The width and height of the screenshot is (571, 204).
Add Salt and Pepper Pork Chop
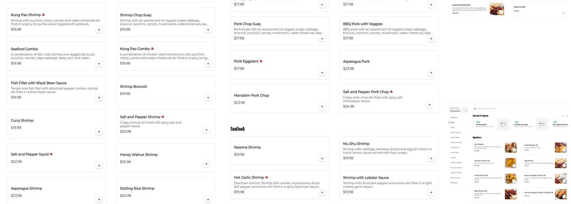tap(429, 105)
